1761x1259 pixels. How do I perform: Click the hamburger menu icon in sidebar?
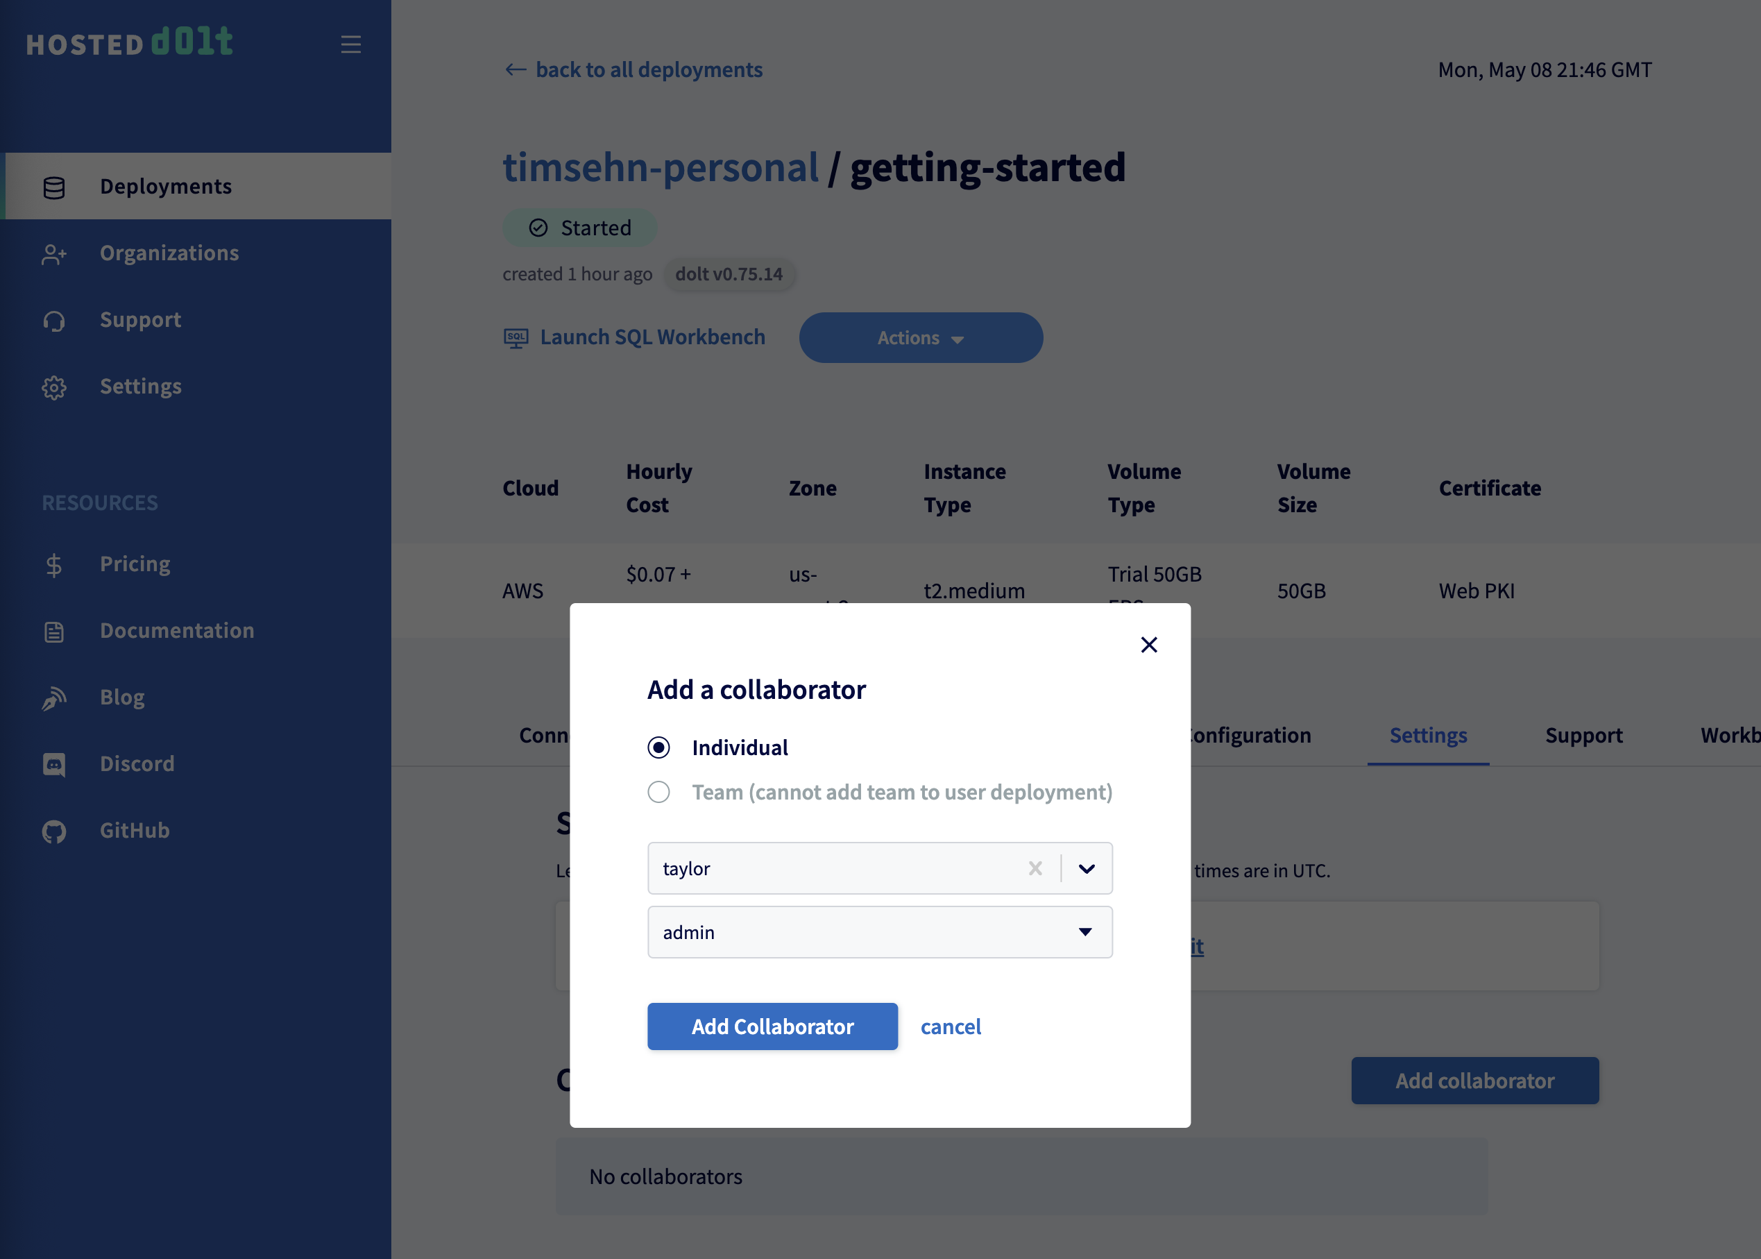pos(350,44)
